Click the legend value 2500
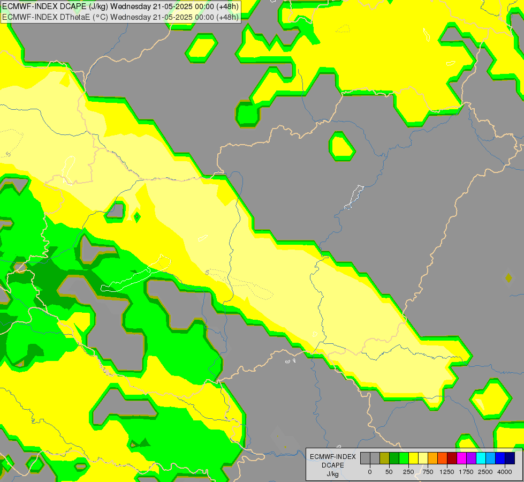Screen dimensions: 524x482 point(485,472)
